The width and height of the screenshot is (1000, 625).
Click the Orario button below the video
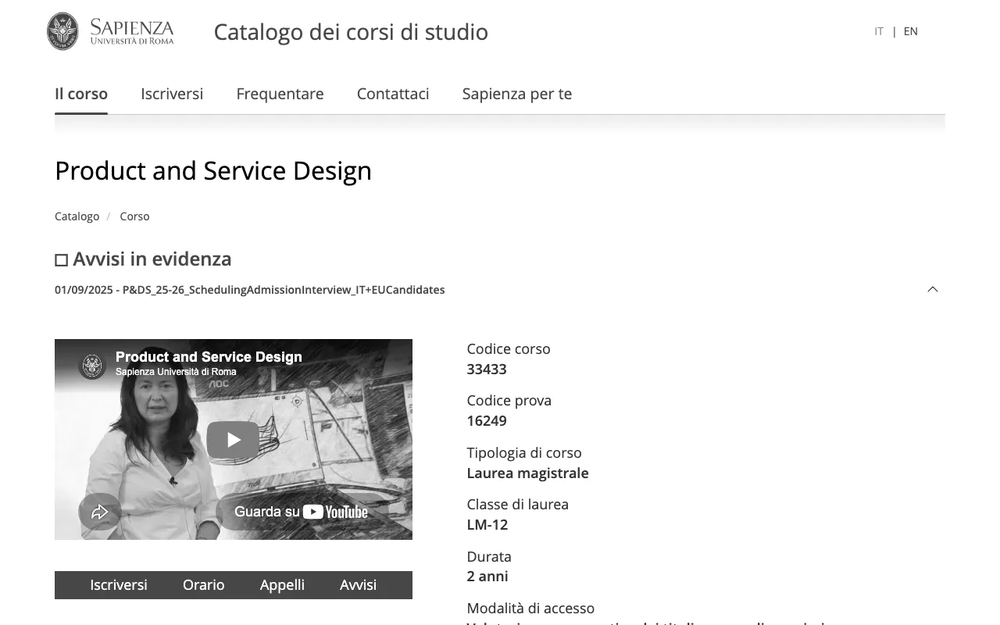(204, 585)
